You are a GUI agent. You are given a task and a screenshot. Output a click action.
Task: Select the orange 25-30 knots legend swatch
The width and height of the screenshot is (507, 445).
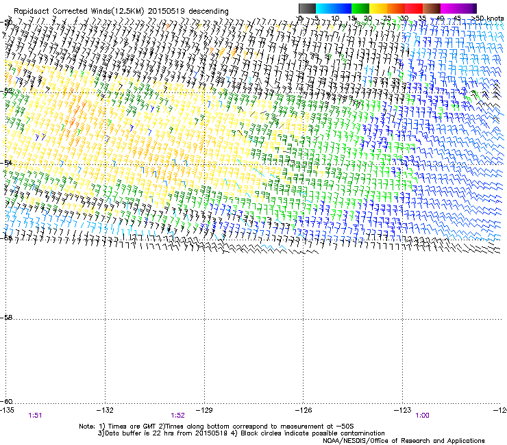tap(396, 8)
